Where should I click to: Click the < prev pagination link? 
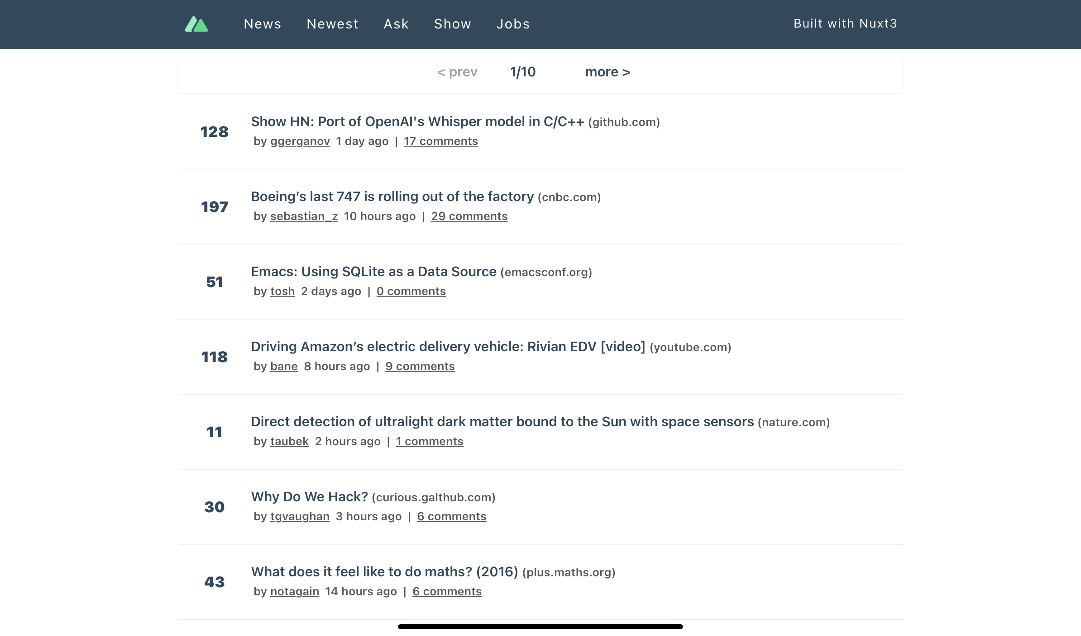coord(457,72)
